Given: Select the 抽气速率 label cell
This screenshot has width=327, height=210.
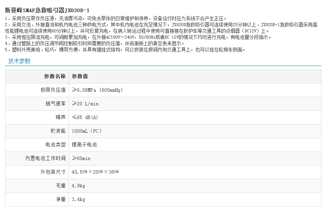Looking at the screenshot, I should (x=55, y=103).
